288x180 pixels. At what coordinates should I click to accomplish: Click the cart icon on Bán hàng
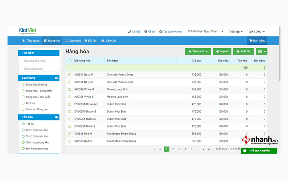(251, 41)
